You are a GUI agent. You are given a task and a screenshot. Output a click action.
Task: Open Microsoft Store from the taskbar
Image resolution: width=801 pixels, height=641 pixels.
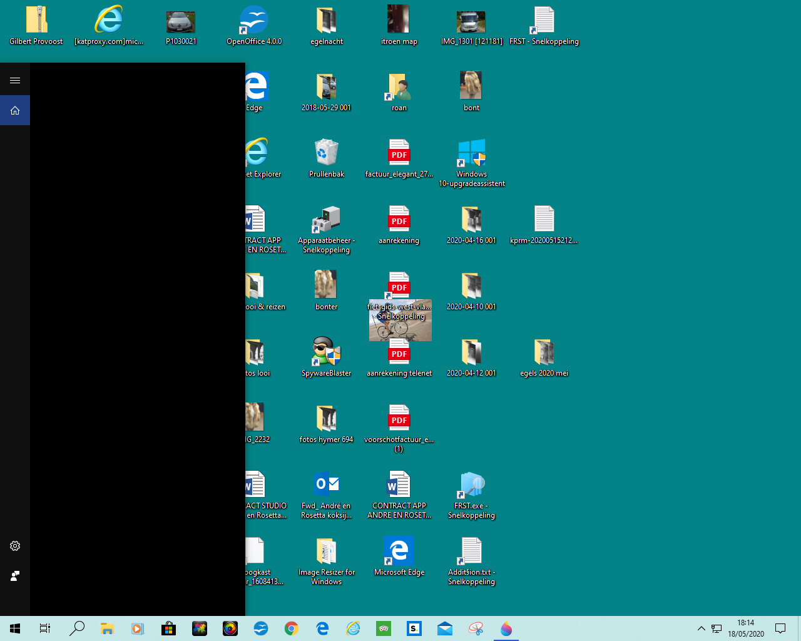[x=168, y=628]
